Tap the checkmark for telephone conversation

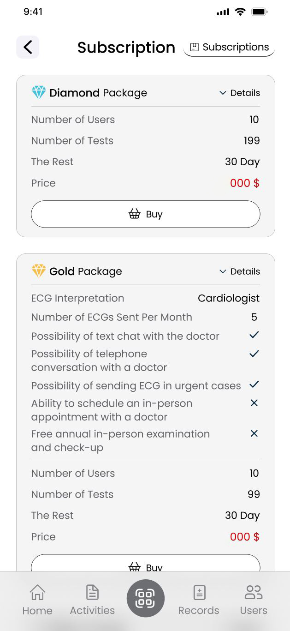click(x=254, y=354)
